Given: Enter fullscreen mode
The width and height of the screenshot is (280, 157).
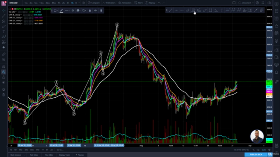Looking at the screenshot, I should coord(263,3).
